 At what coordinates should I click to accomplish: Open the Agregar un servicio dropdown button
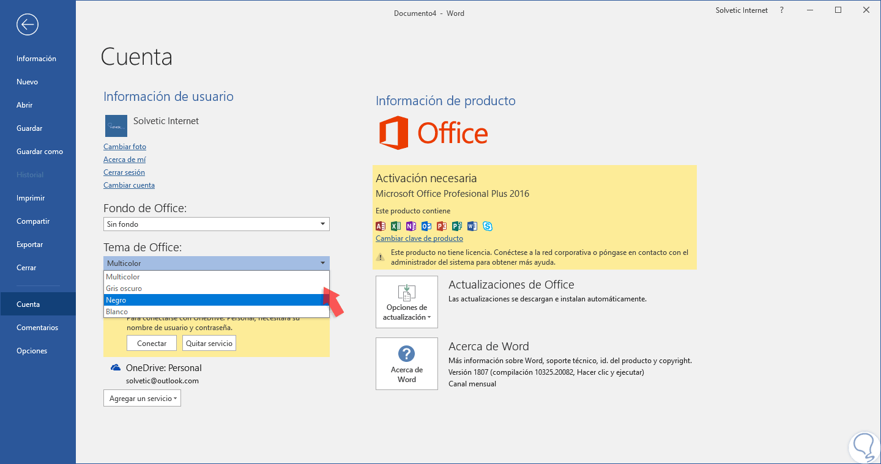142,399
